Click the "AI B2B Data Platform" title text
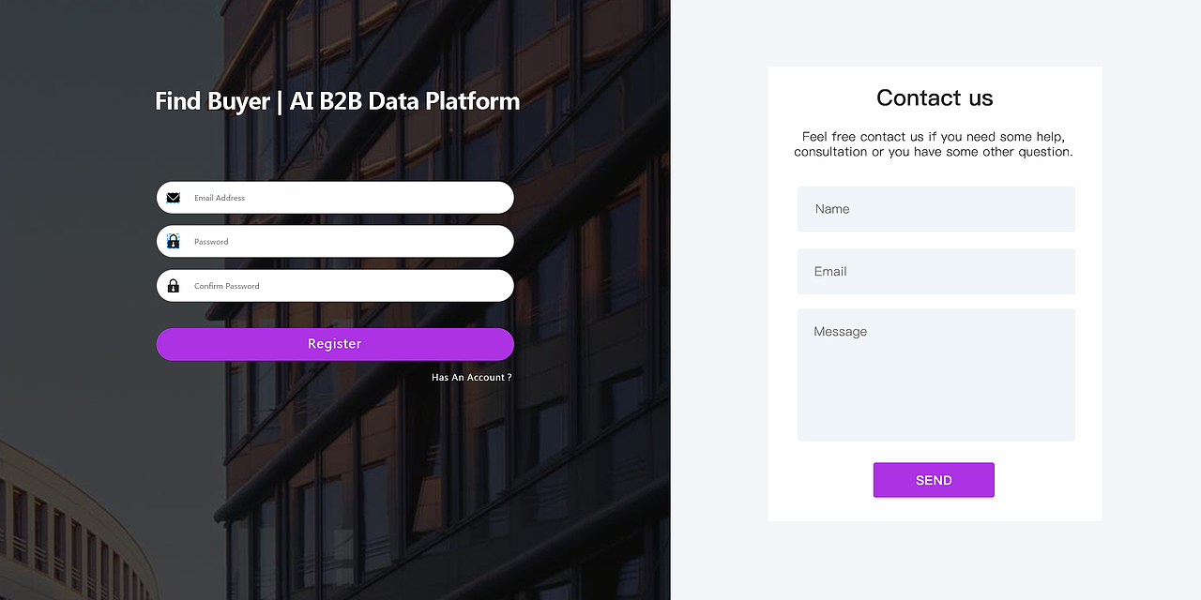 coord(404,101)
